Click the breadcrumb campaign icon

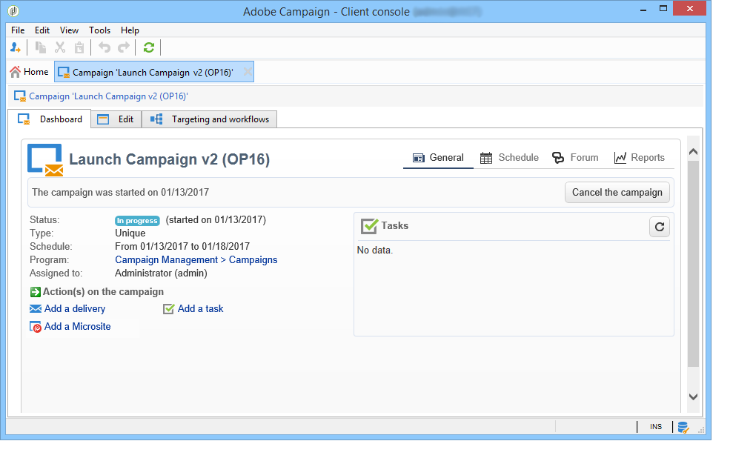coord(19,96)
